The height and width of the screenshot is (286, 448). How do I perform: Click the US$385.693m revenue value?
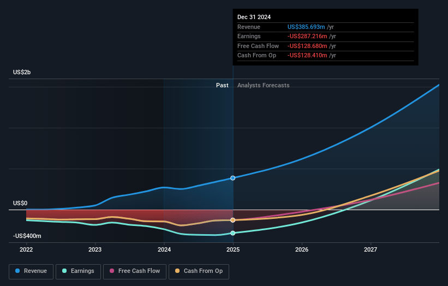306,27
